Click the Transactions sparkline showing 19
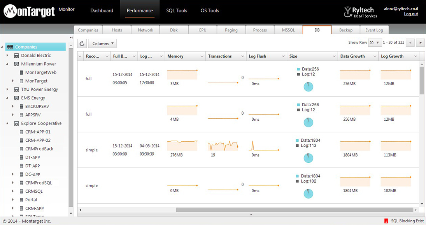The height and width of the screenshot is (225, 426). [x=223, y=146]
